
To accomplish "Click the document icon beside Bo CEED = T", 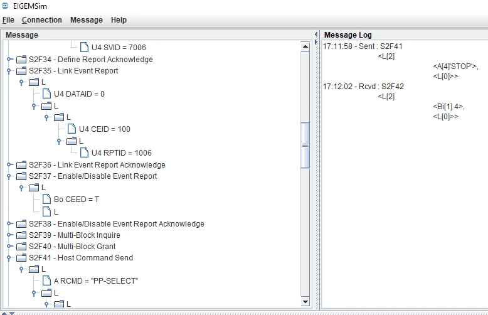I will [46, 200].
